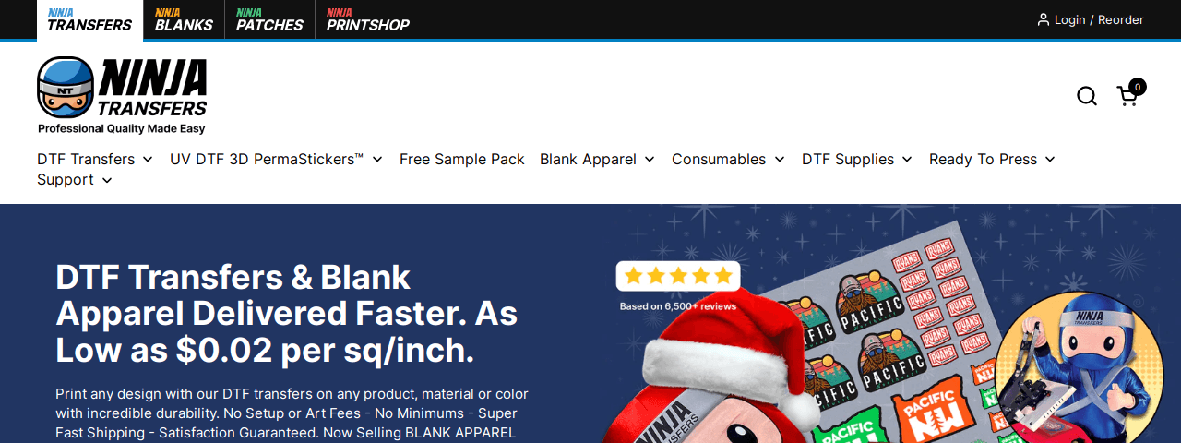Open the Consumables menu
The width and height of the screenshot is (1181, 443).
[x=729, y=159]
